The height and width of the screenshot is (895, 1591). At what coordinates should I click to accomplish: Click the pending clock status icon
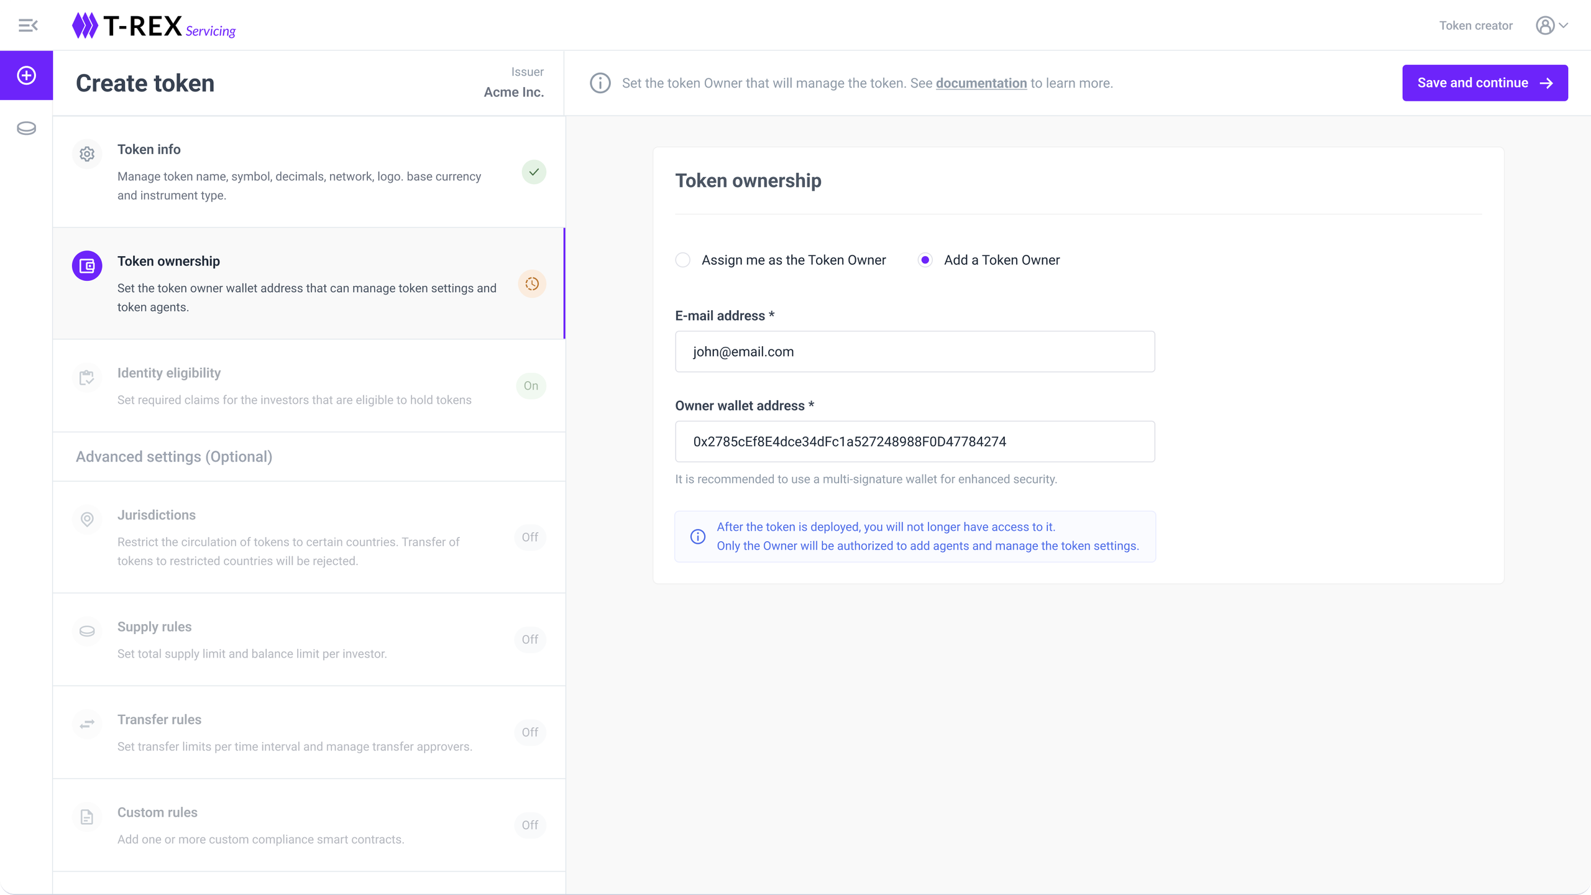pyautogui.click(x=532, y=284)
